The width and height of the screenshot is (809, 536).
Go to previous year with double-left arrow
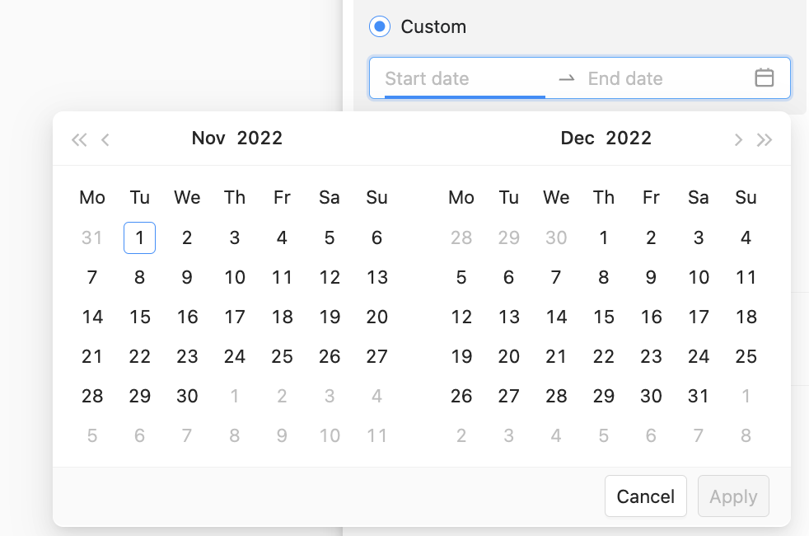click(79, 139)
